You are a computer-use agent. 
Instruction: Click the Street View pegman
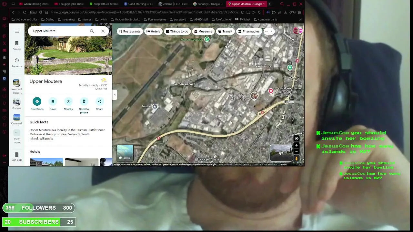click(297, 159)
